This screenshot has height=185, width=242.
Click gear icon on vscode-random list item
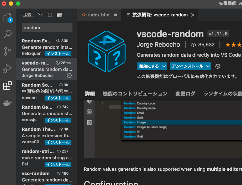[x=69, y=76]
